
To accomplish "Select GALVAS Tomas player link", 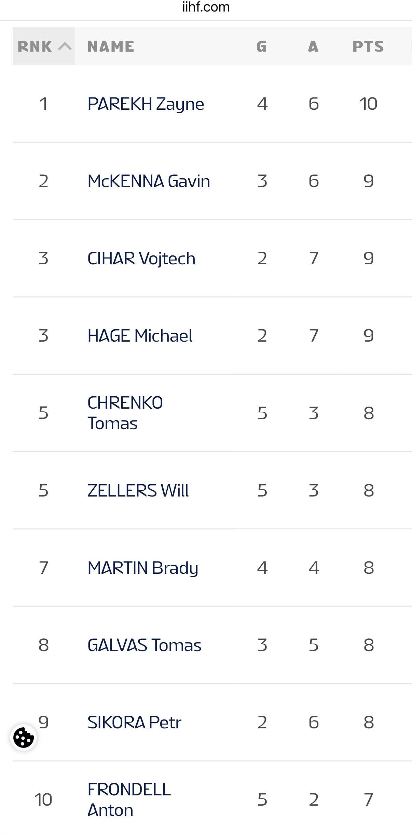I will (144, 645).
